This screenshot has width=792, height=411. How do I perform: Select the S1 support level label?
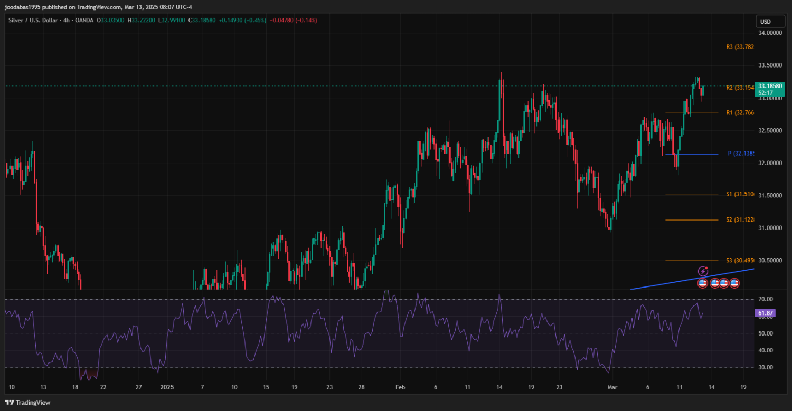(740, 195)
